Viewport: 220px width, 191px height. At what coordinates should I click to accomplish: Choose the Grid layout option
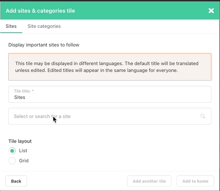click(12, 161)
